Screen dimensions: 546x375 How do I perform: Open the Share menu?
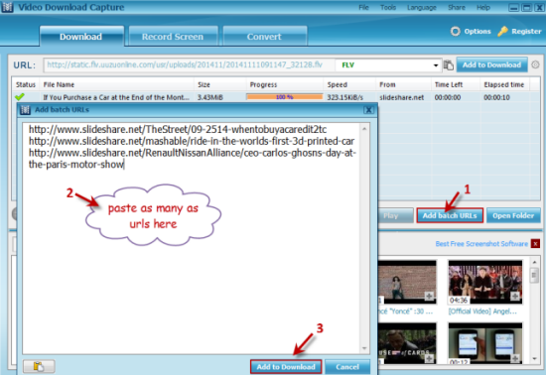click(457, 7)
